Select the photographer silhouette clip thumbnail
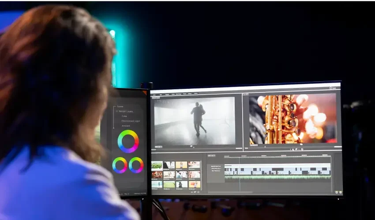 tap(182, 184)
